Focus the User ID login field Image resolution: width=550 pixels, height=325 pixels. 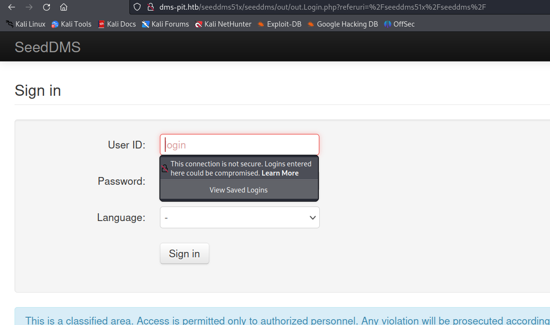(239, 145)
